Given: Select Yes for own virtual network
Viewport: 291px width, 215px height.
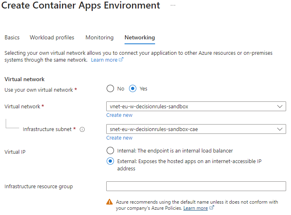Looking at the screenshot, I should click(133, 88).
